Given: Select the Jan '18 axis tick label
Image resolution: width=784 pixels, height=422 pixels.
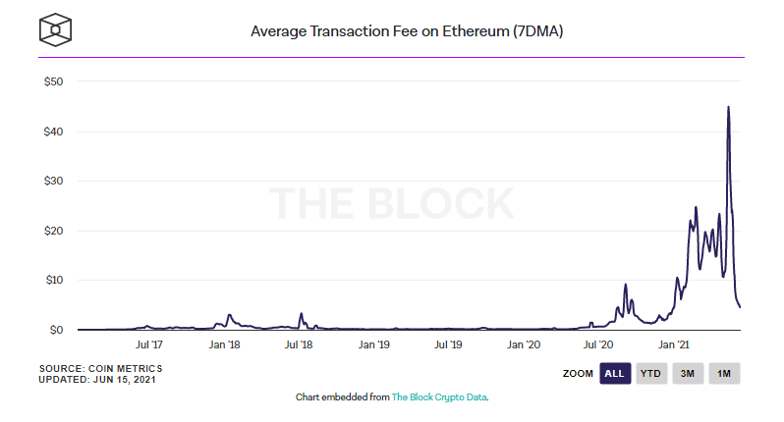Looking at the screenshot, I should [225, 345].
